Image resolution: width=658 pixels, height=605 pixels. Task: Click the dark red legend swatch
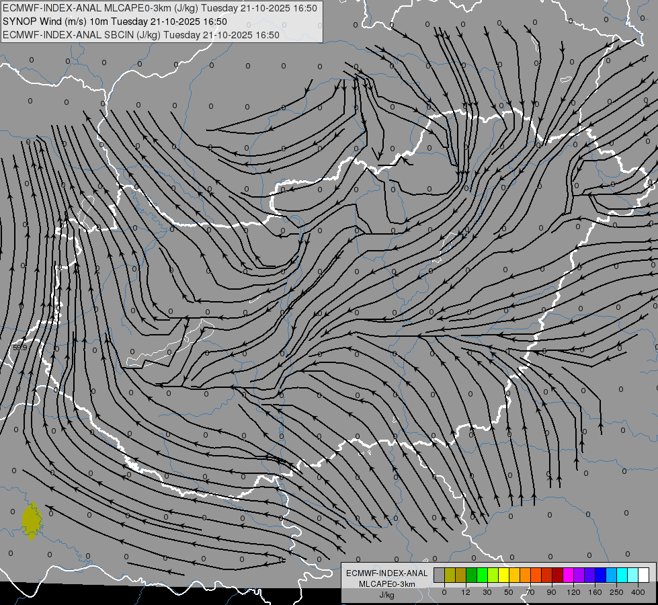point(558,575)
